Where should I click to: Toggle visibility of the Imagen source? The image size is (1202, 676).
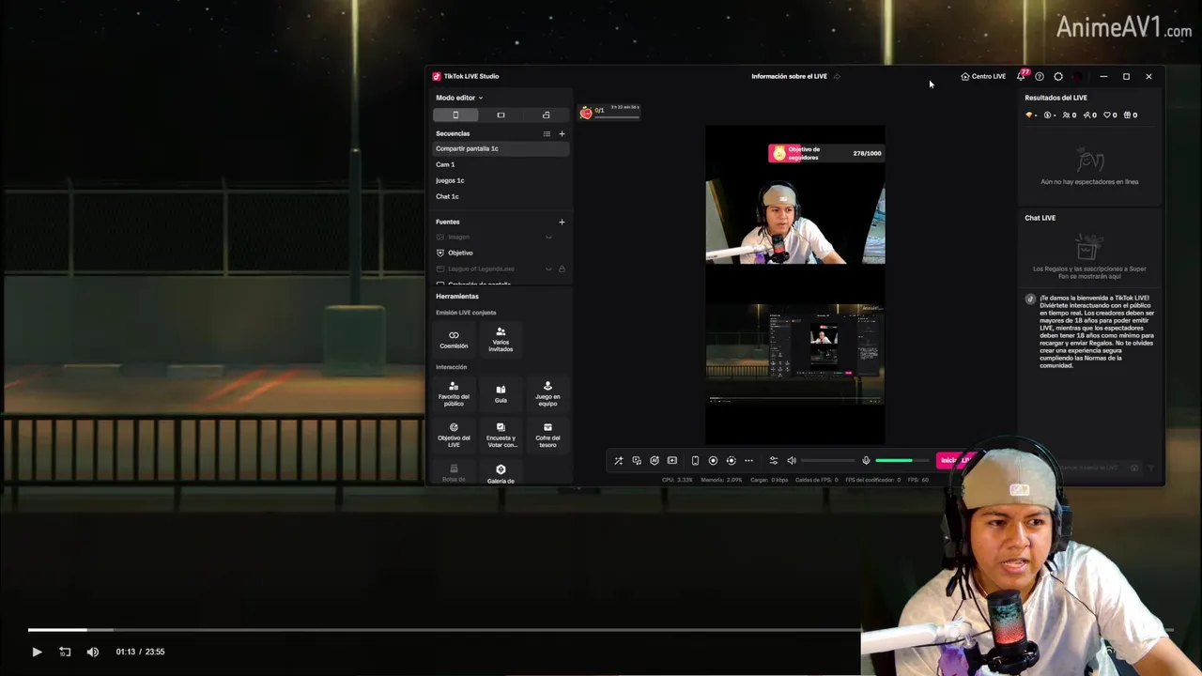(548, 237)
